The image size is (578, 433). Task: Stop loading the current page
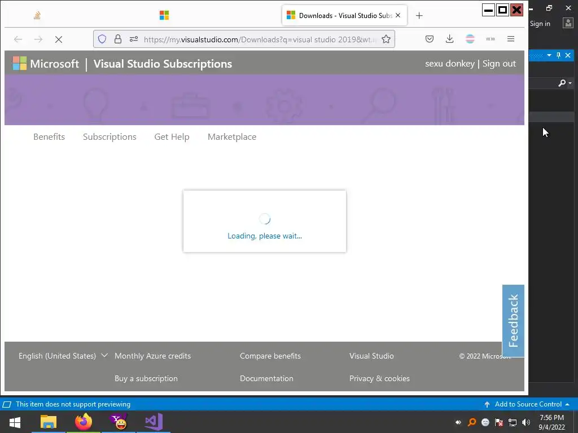point(59,39)
